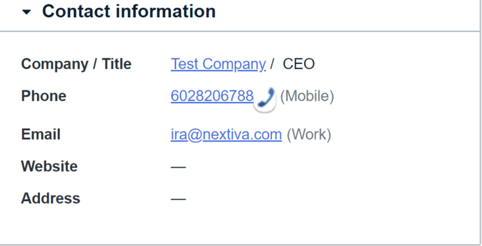Dial the 6028206788 phone number link

pyautogui.click(x=212, y=96)
